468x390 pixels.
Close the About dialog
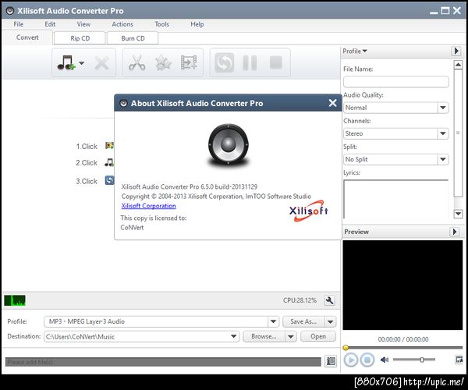click(x=332, y=103)
